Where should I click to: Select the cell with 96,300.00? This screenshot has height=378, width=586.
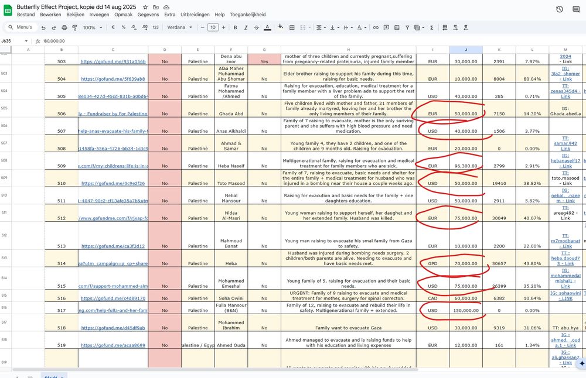[466, 161]
